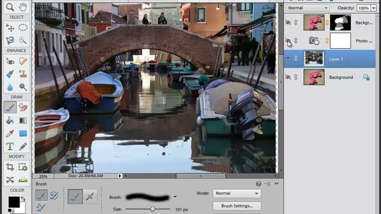
Task: Select the Spot Healing Brush tool
Action: [23, 61]
